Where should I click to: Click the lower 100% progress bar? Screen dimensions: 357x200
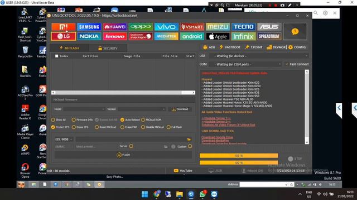239,163
